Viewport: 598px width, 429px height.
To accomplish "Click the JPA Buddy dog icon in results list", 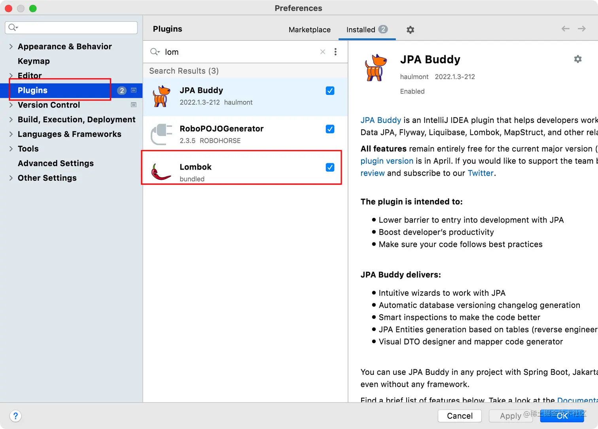I will coord(161,96).
